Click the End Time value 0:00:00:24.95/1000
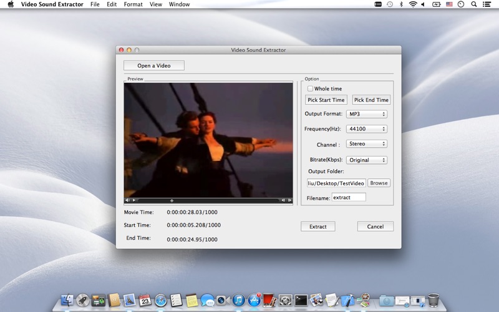 click(x=192, y=240)
